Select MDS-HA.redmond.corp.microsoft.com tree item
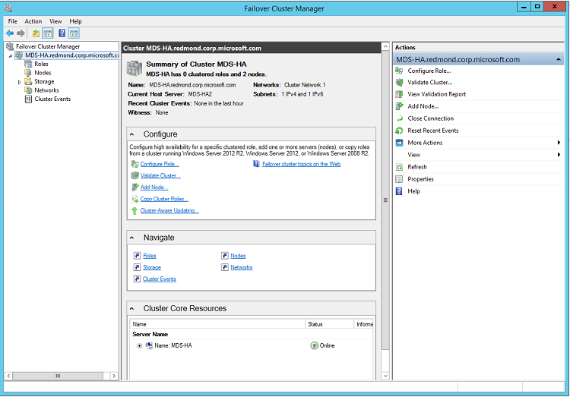 coord(71,55)
